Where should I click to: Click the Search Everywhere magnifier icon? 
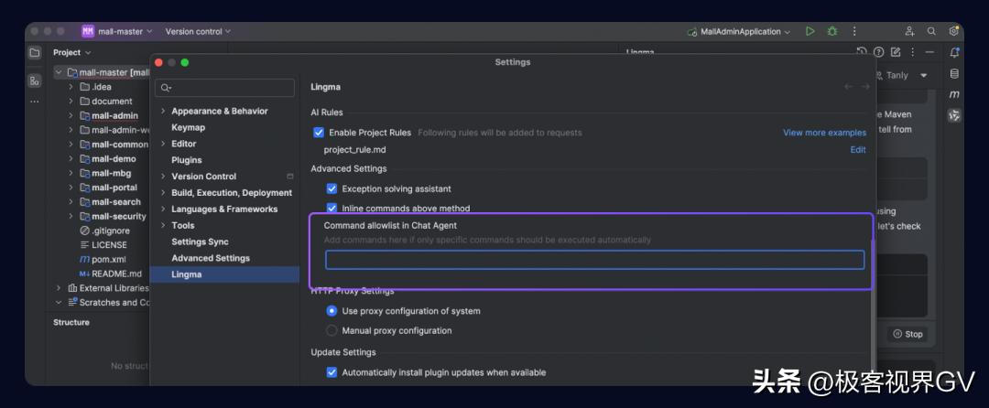coord(931,31)
